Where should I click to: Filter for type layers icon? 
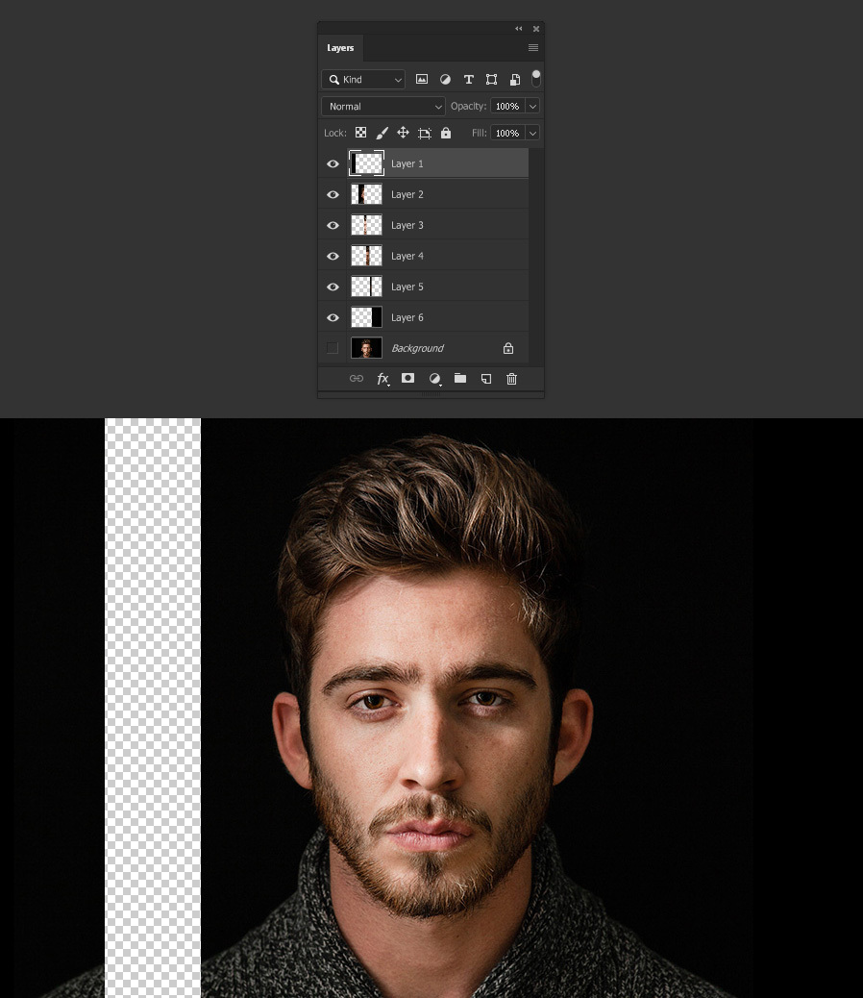469,79
